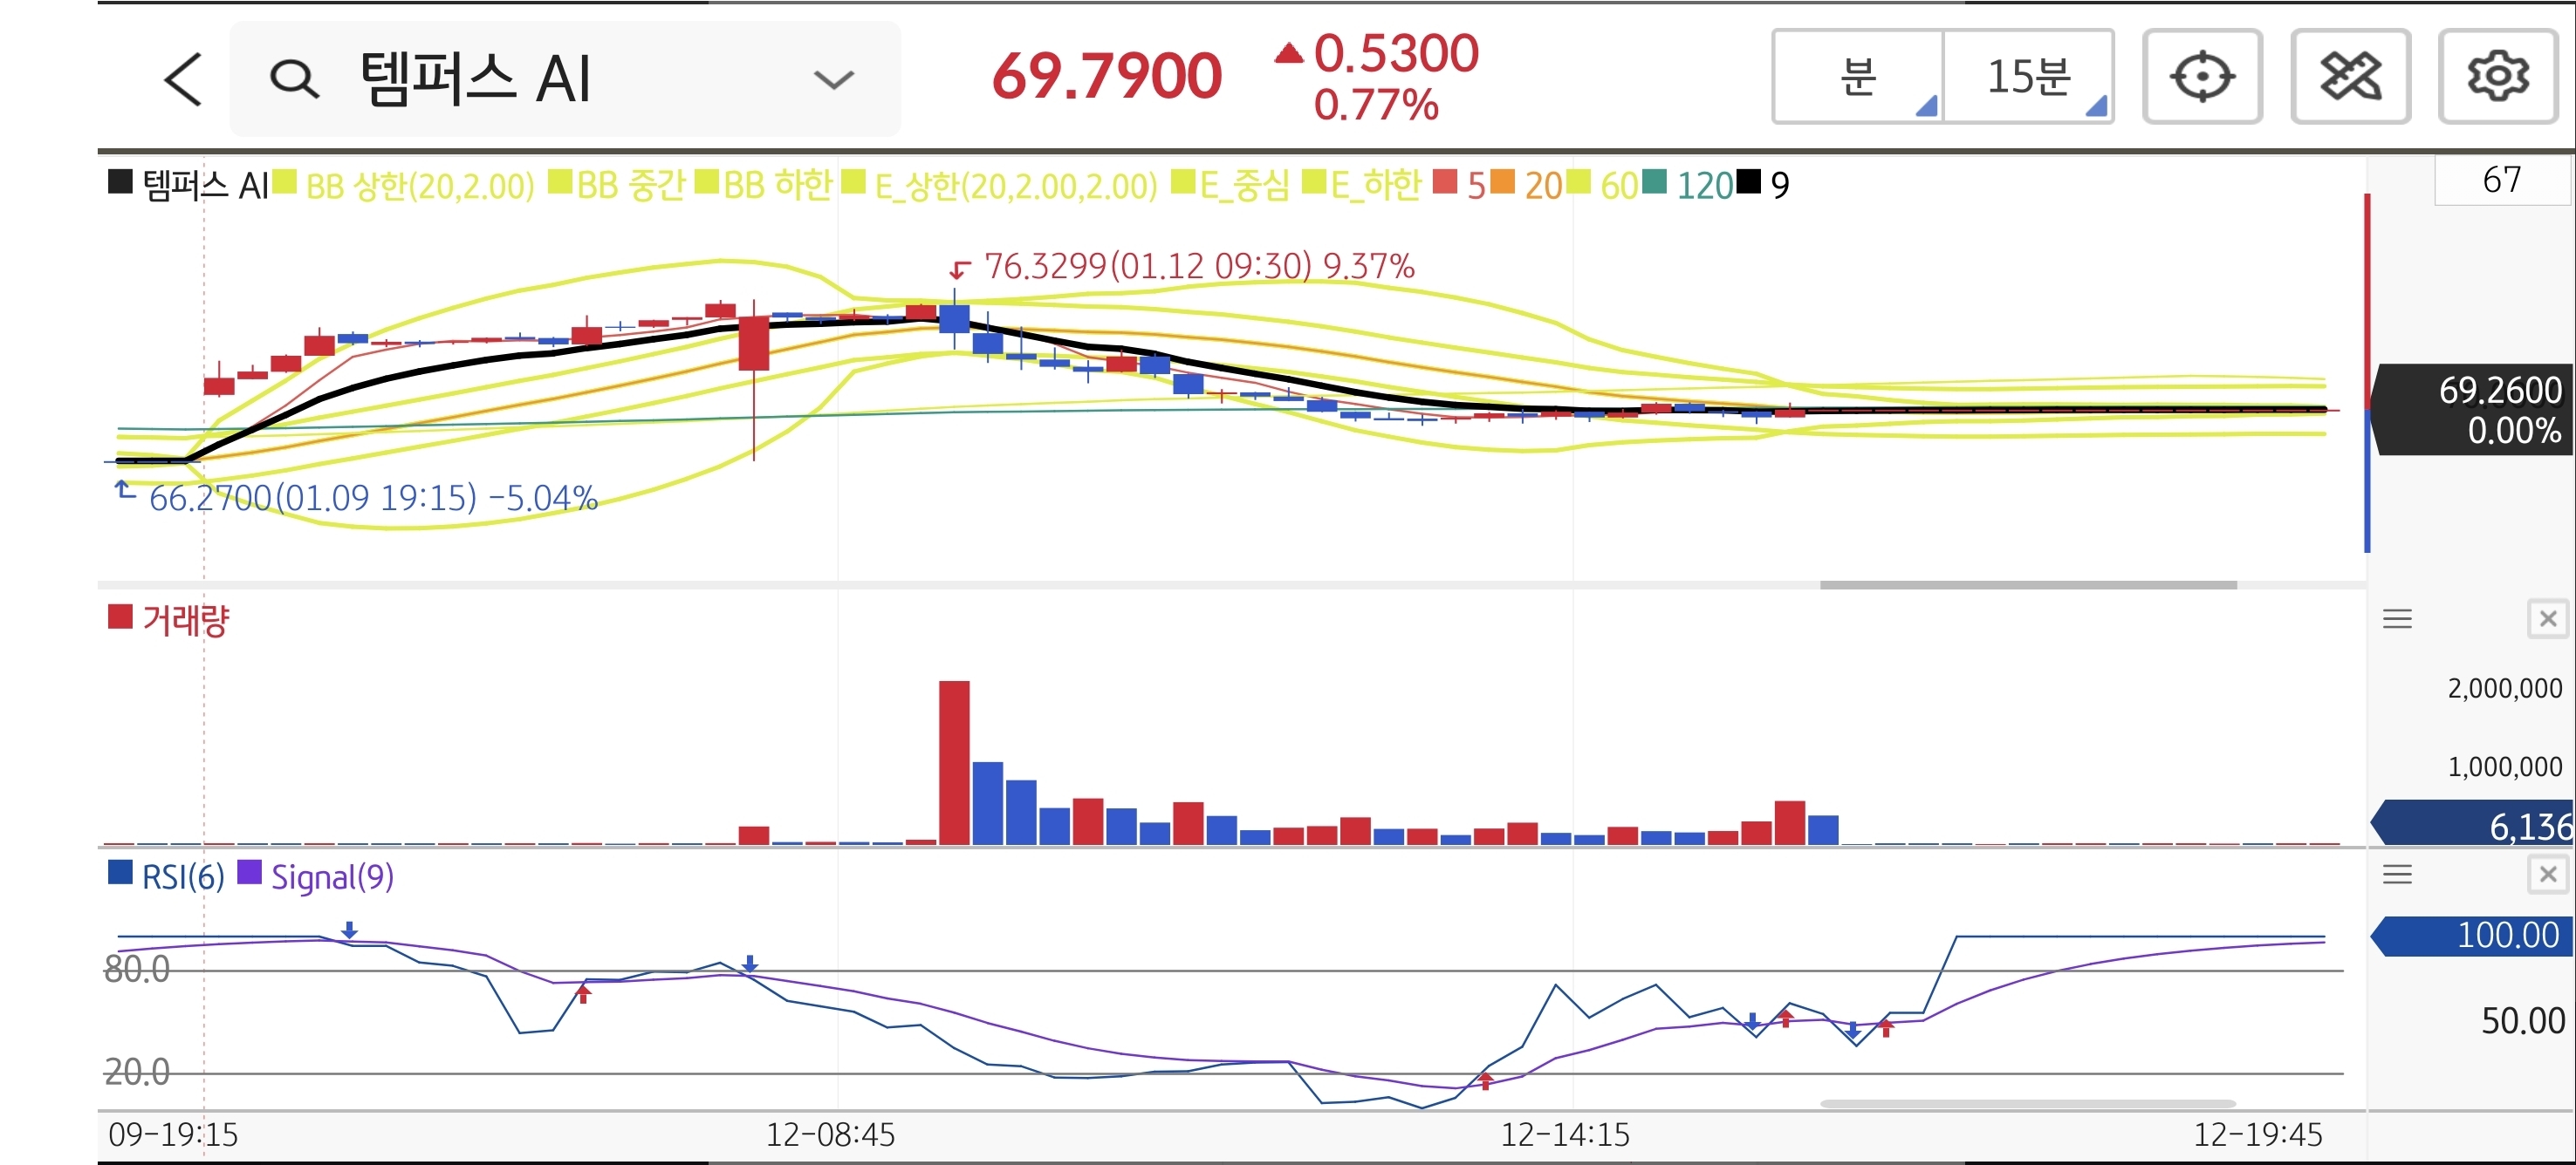Screen dimensions: 2576x1165
Task: Open RSI panel hamburger menu
Action: coord(2397,875)
